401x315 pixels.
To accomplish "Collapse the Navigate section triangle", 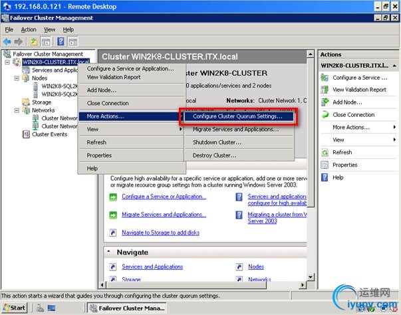I will click(109, 252).
